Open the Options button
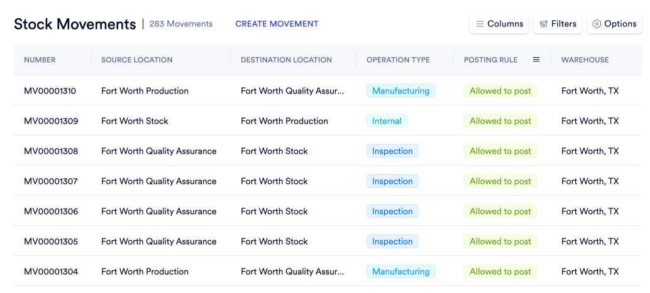 click(614, 24)
